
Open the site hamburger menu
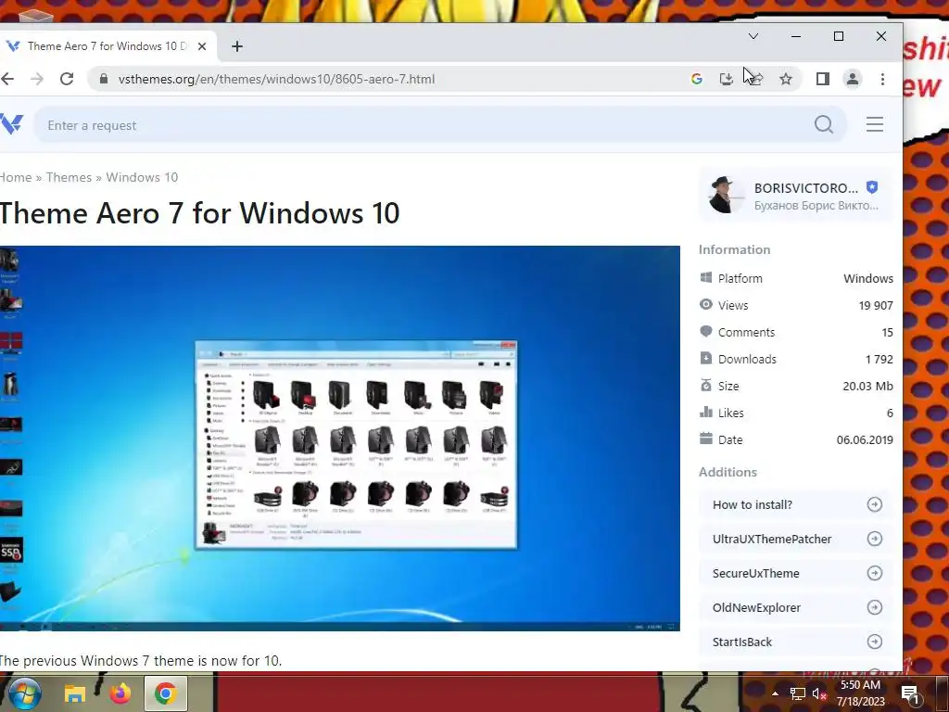[x=875, y=124]
